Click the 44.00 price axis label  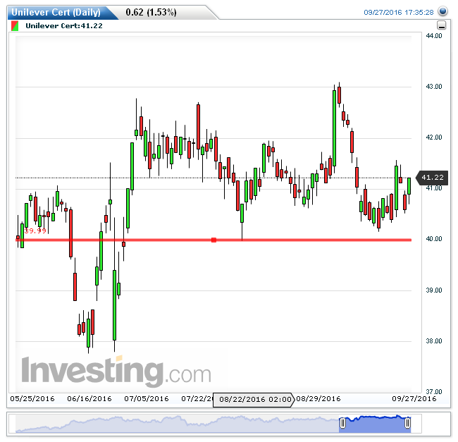(x=434, y=36)
